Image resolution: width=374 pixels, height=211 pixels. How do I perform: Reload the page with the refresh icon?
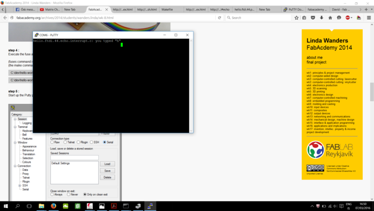(220, 18)
